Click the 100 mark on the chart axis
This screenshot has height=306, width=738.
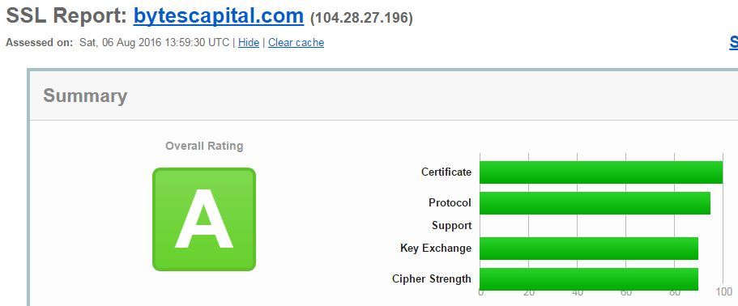point(724,292)
